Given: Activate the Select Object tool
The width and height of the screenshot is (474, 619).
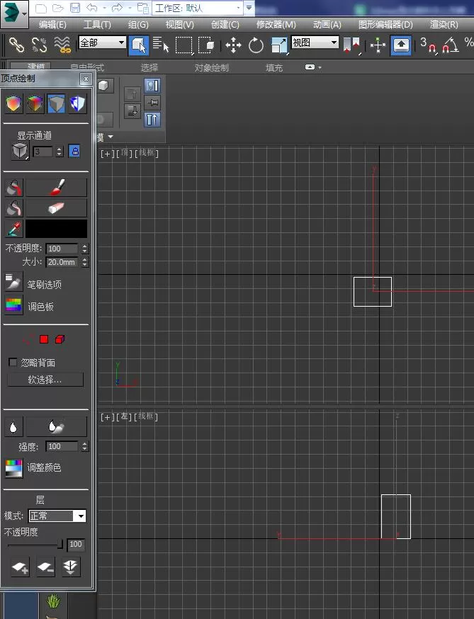Looking at the screenshot, I should click(139, 45).
